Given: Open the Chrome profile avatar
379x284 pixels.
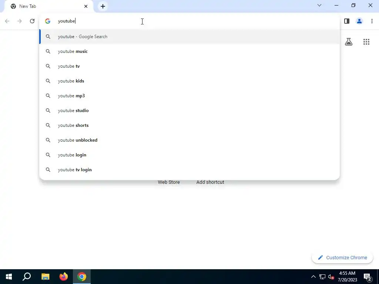Looking at the screenshot, I should pos(359,21).
